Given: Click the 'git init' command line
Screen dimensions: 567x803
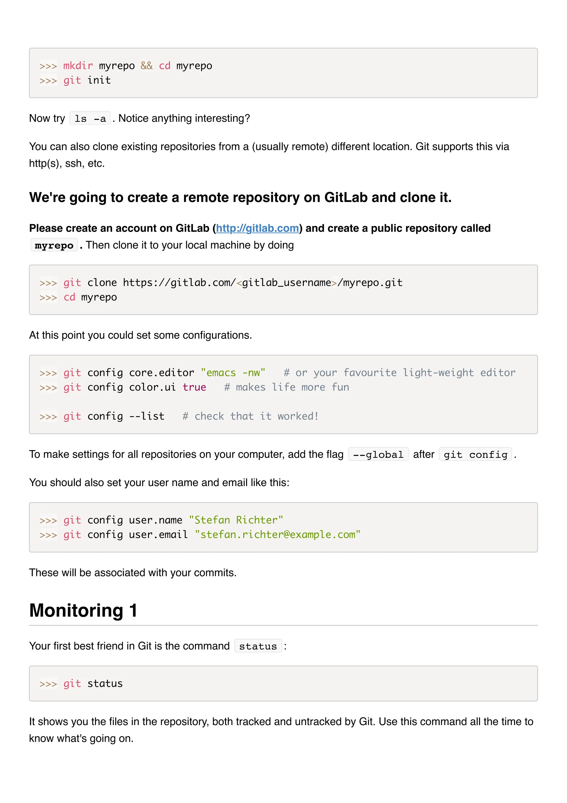Looking at the screenshot, I should click(x=75, y=80).
